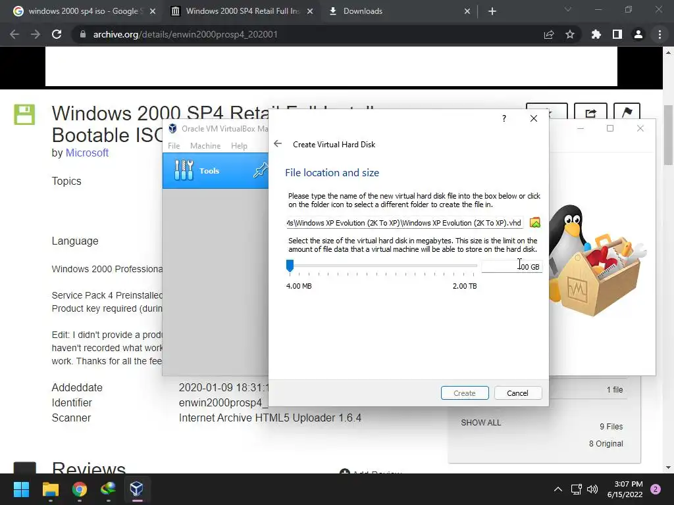Share this page via Chrome icon
The image size is (674, 505).
click(549, 34)
